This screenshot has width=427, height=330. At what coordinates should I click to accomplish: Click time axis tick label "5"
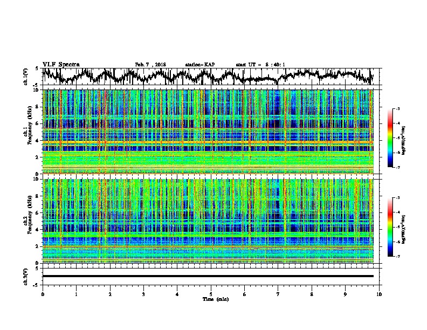211,294
